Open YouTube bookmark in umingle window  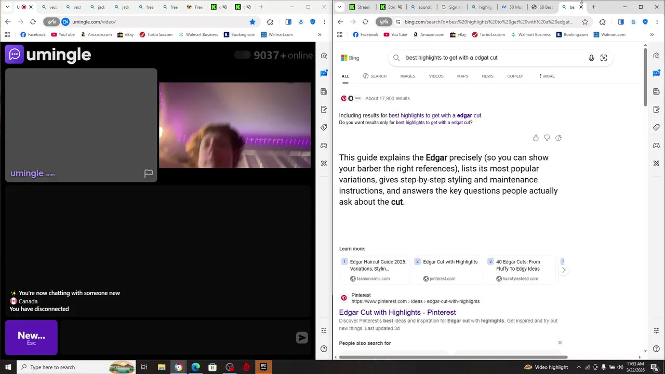(x=63, y=34)
